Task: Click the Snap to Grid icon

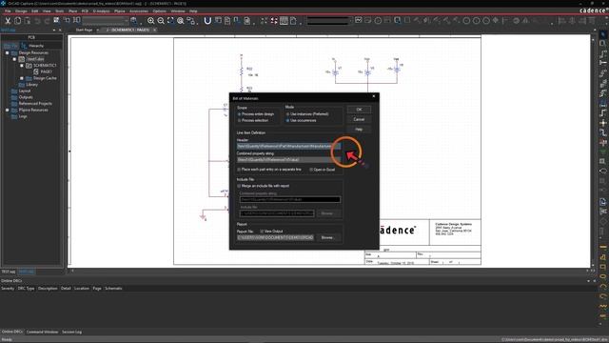Action: pos(265,21)
